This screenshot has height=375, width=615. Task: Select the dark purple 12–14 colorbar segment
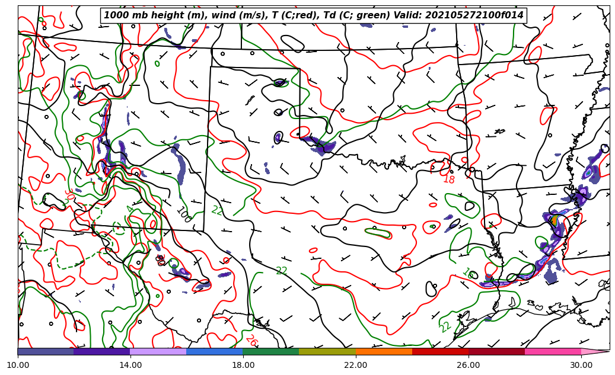(102, 351)
